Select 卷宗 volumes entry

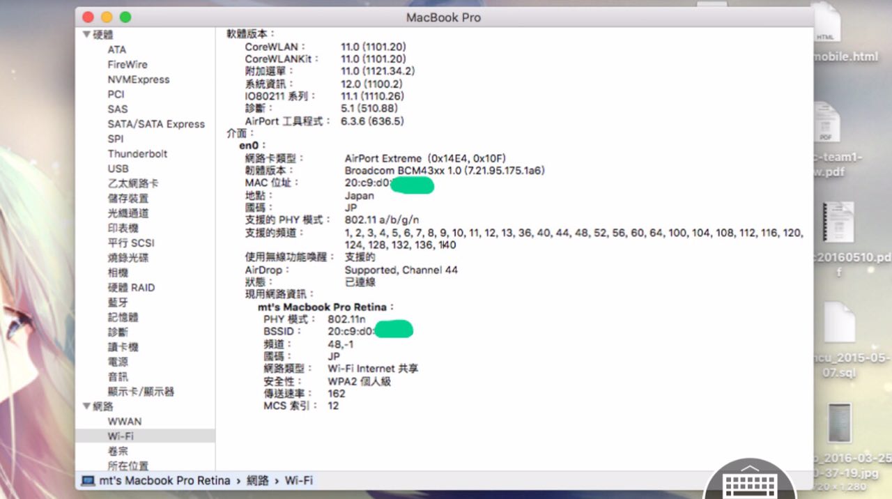click(118, 451)
